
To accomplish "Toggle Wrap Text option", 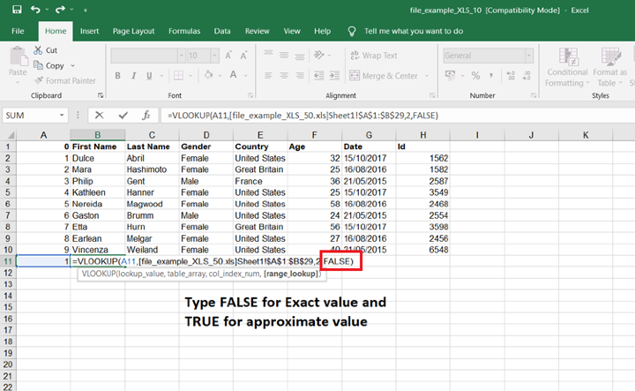I will coord(372,55).
